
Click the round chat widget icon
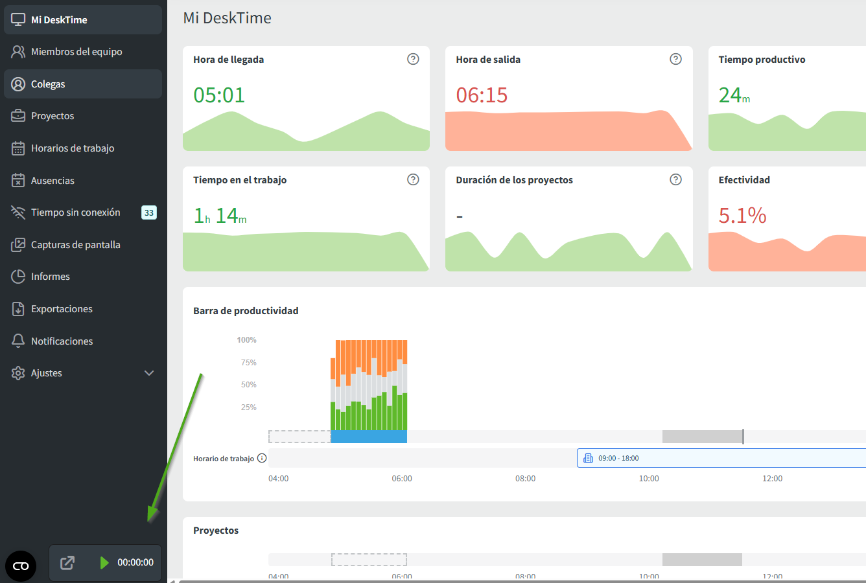[x=21, y=566]
